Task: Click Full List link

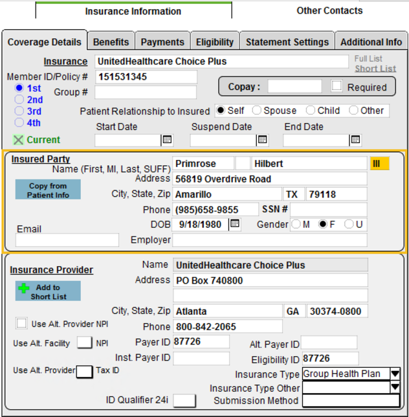Action: [x=368, y=58]
